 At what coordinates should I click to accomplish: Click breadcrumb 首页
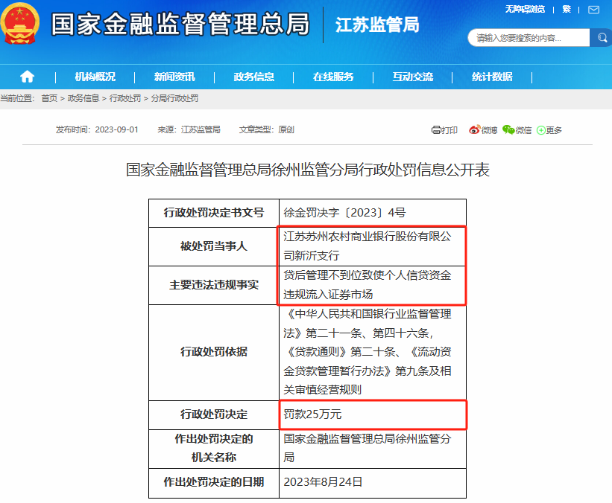pos(49,98)
